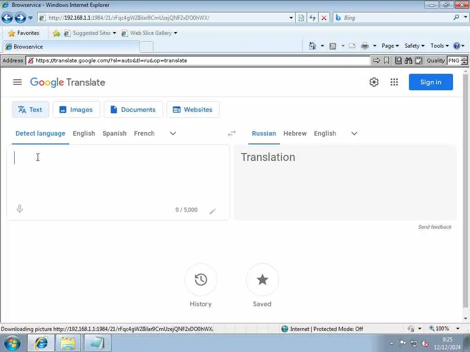470x352 pixels.
Task: Click the RSS feeds icon
Action: 333,46
